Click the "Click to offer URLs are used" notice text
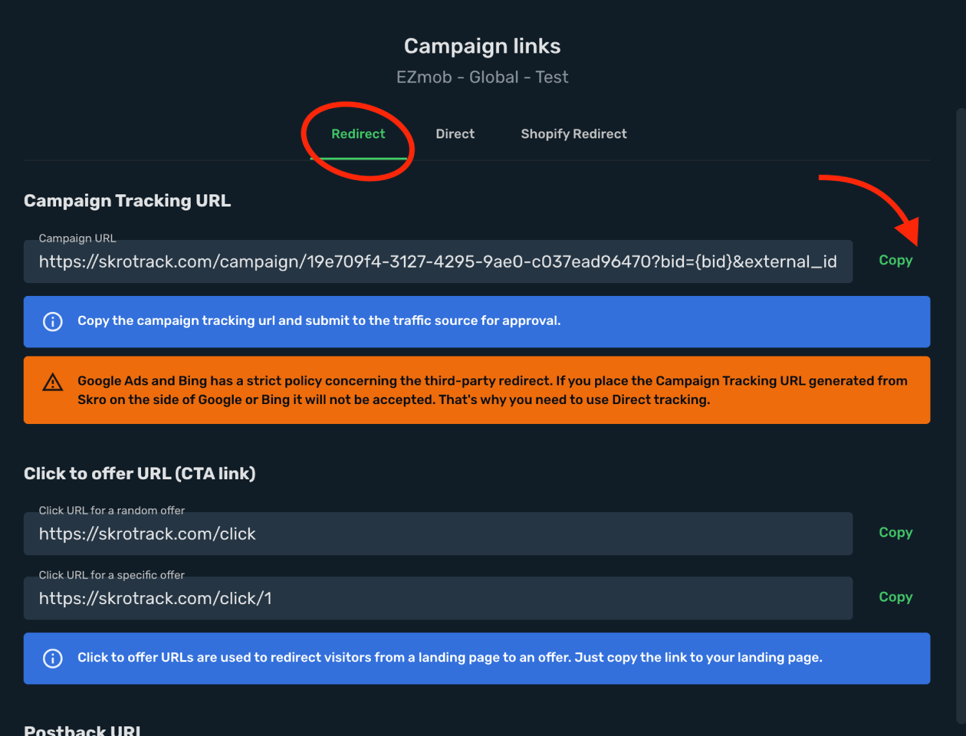This screenshot has height=736, width=966. coord(450,658)
